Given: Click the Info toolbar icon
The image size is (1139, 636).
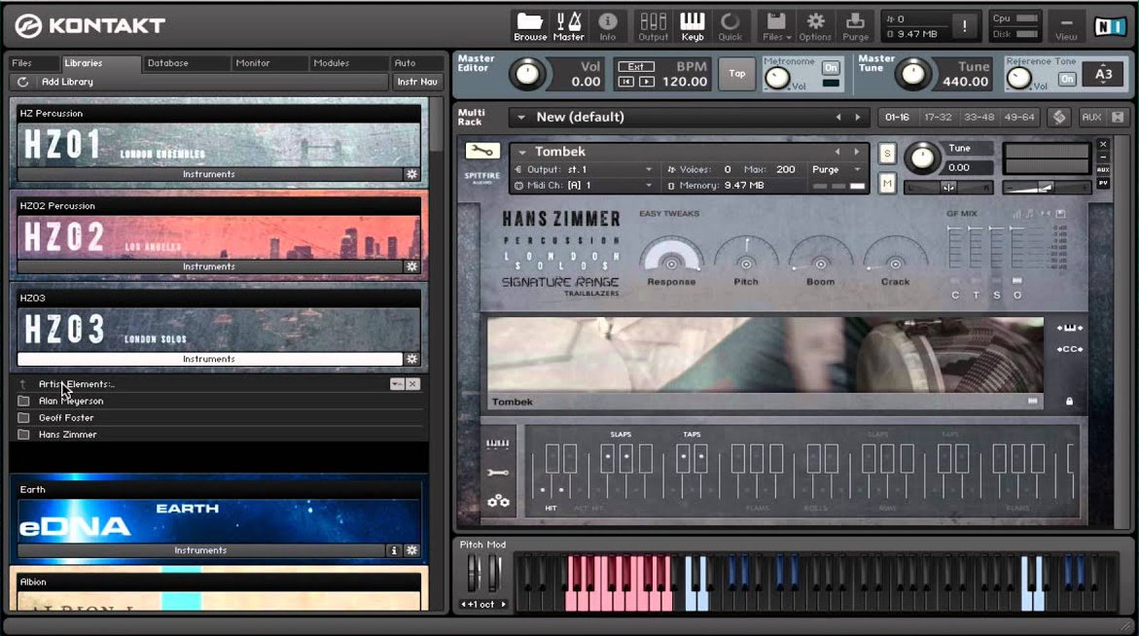Looking at the screenshot, I should (607, 26).
